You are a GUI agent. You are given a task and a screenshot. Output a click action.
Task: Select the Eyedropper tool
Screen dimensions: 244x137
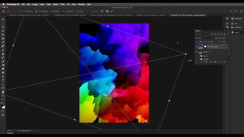coord(3,42)
